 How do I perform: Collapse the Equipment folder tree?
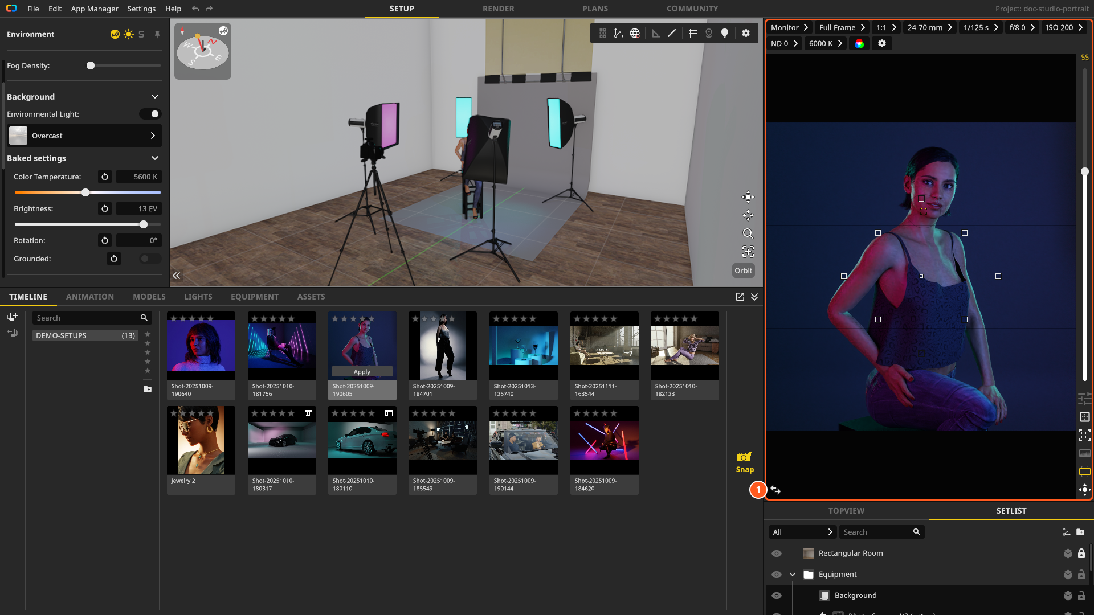[x=793, y=575]
